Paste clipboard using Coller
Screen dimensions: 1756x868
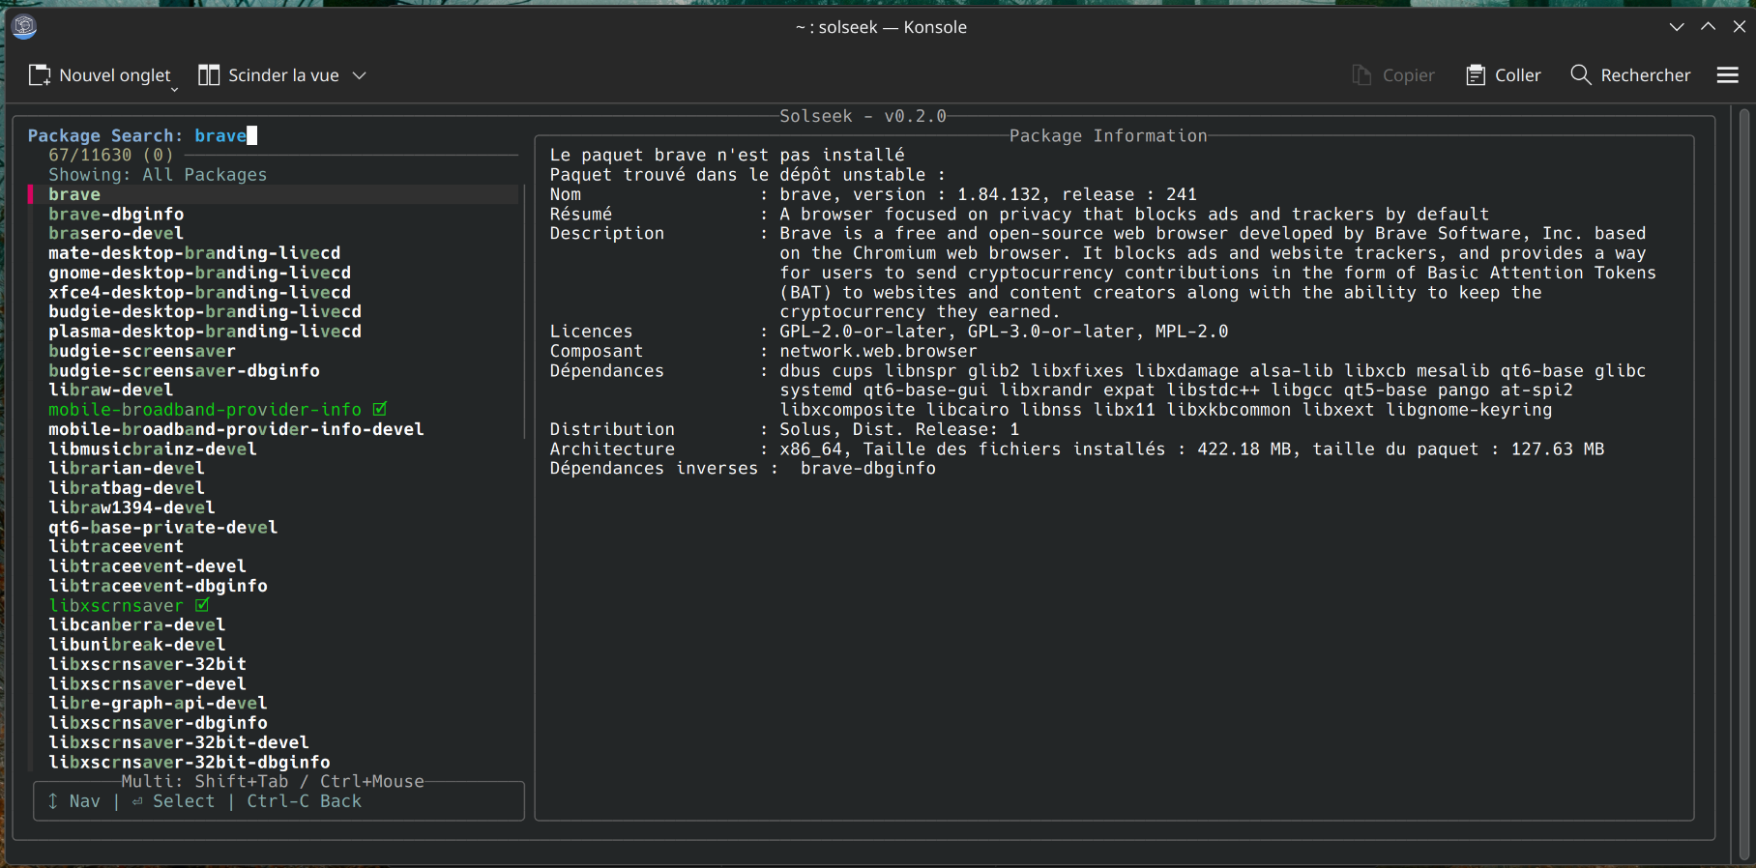pos(1504,75)
